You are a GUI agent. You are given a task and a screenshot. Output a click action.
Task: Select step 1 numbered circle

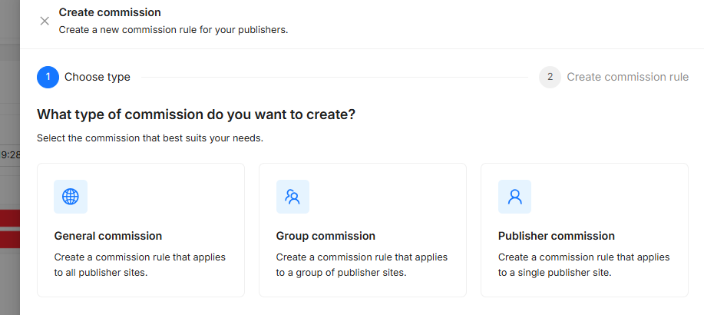[48, 77]
